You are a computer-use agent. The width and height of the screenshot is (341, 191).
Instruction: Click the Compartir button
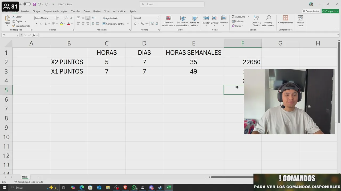330,11
